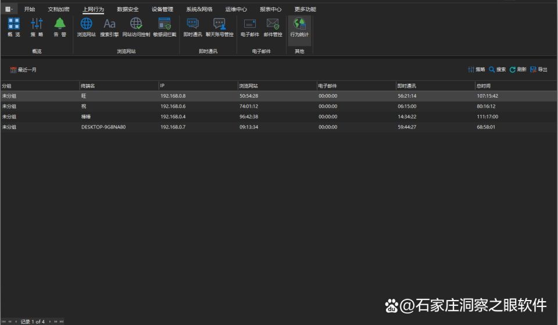Click the 导出 export button
The image size is (558, 325).
pos(539,69)
